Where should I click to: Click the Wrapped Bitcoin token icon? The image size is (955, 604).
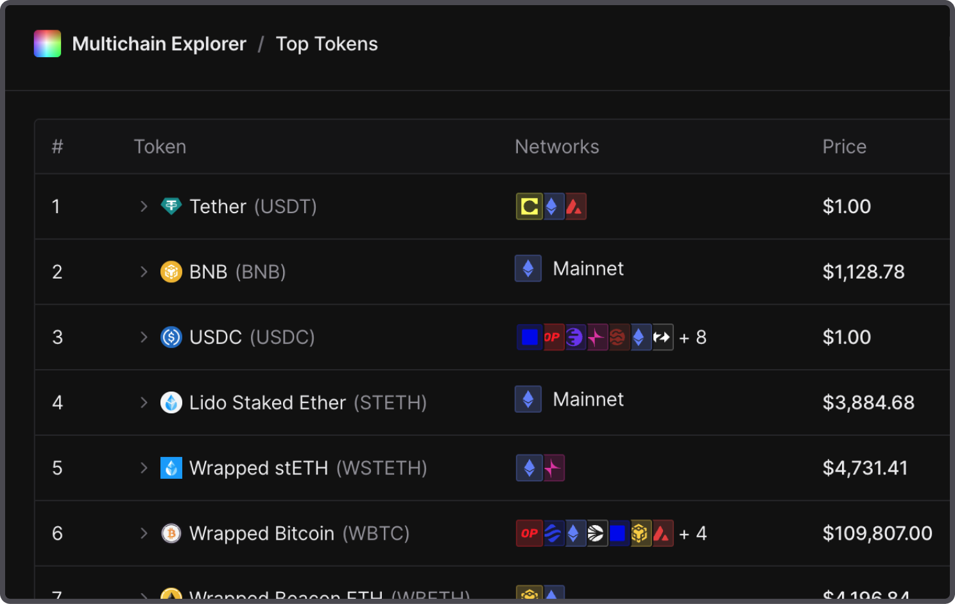pyautogui.click(x=171, y=533)
